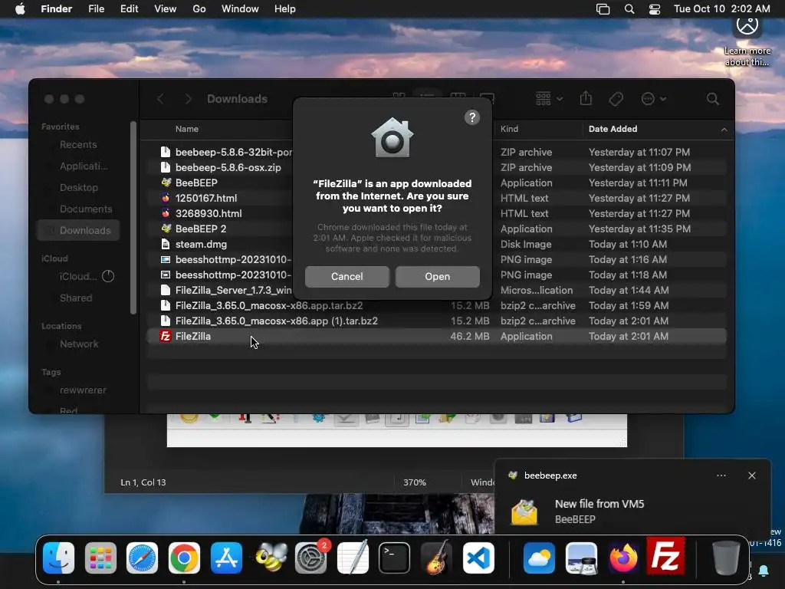785x589 pixels.
Task: Go back in Finder window
Action: point(161,99)
